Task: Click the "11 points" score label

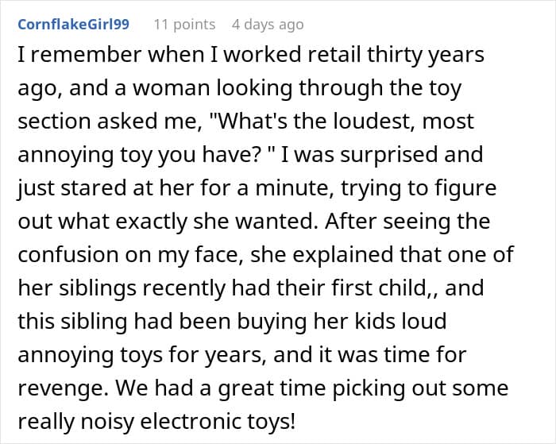Action: point(183,25)
